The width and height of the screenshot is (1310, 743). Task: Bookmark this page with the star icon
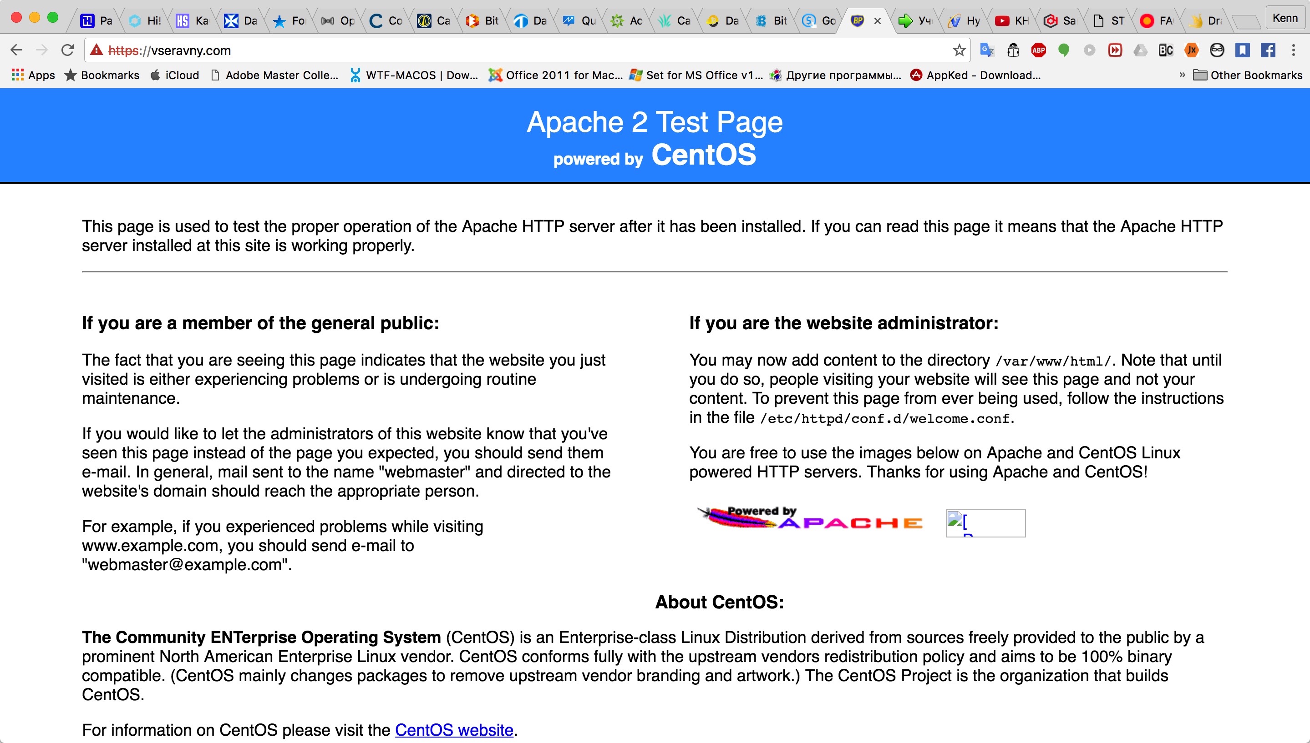pos(959,50)
